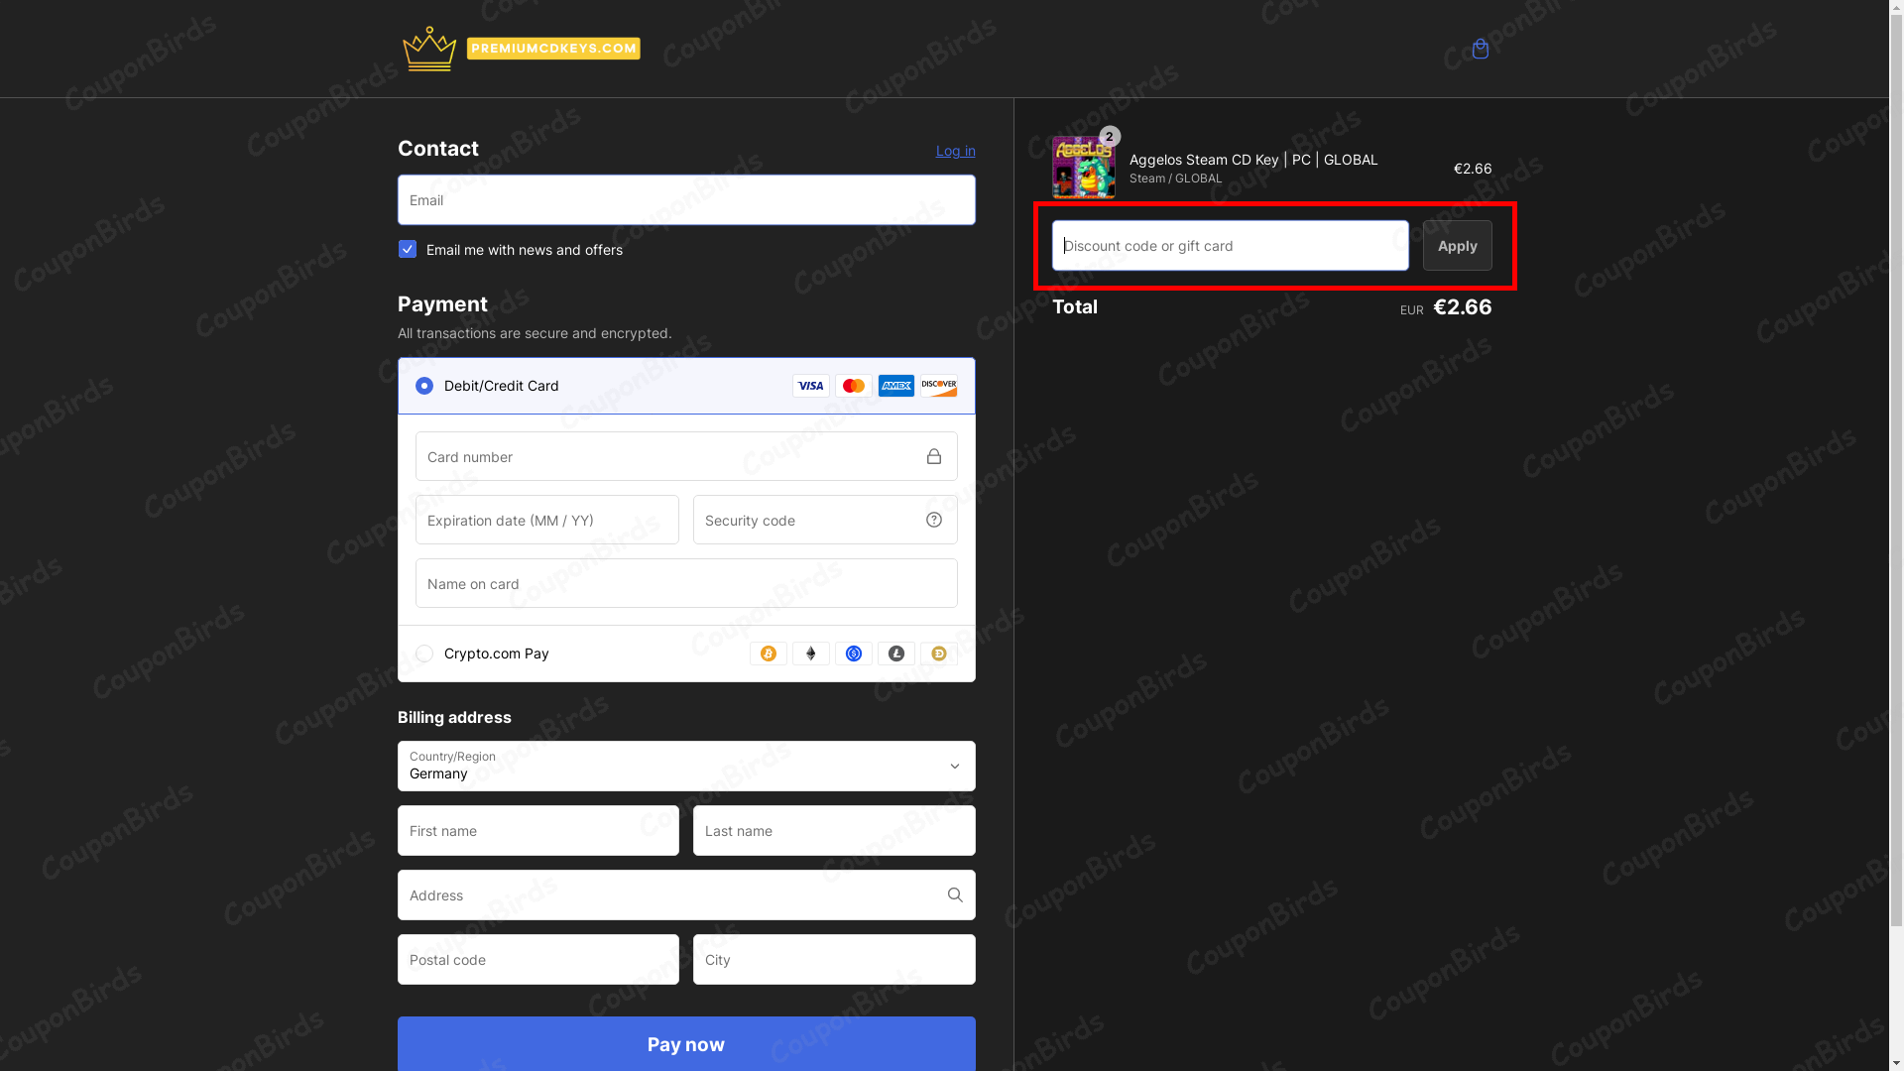Screen dimensions: 1904x1071
Task: Click the Bitcoin crypto icon
Action: [x=769, y=654]
